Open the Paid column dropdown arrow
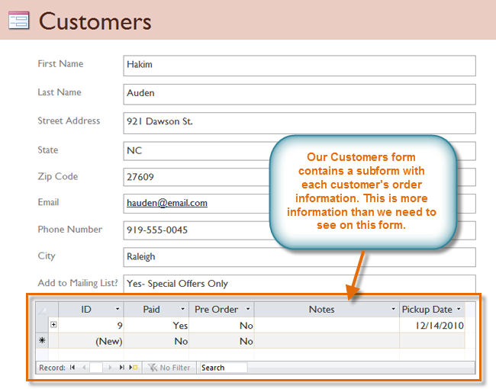The width and height of the screenshot is (496, 389). click(x=182, y=309)
